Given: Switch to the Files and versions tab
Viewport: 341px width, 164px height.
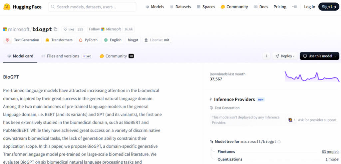Looking at the screenshot, I should [x=63, y=56].
